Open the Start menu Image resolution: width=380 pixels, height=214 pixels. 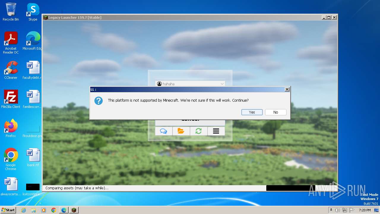coord(8,210)
